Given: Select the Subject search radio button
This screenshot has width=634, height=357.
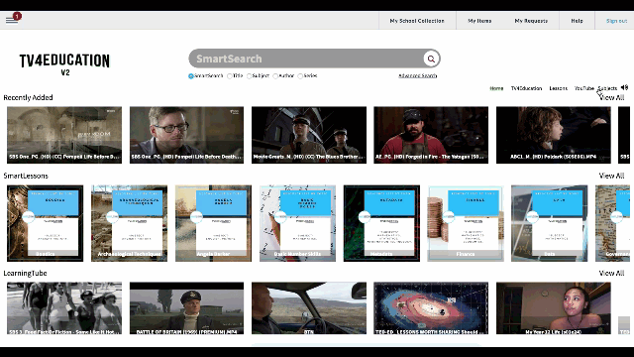Looking at the screenshot, I should [249, 76].
